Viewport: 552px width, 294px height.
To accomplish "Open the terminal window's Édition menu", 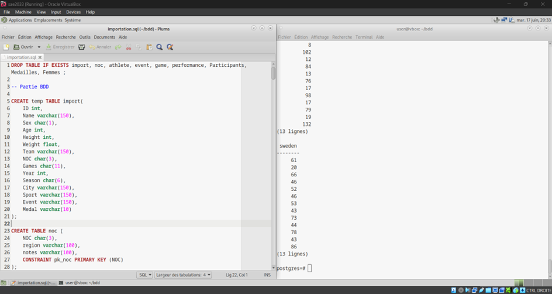I will coord(301,37).
